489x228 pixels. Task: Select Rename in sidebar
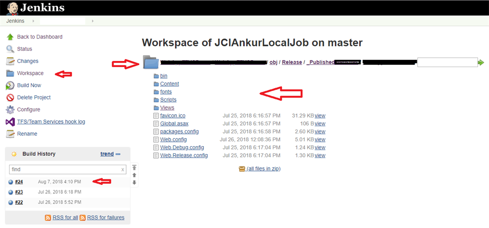pos(27,134)
